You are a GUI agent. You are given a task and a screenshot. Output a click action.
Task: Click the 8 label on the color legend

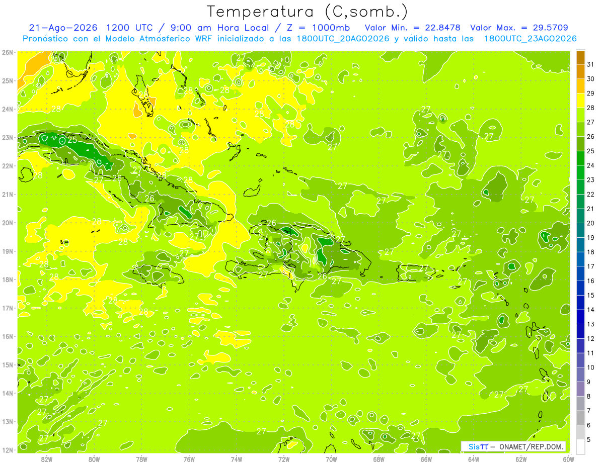589,397
